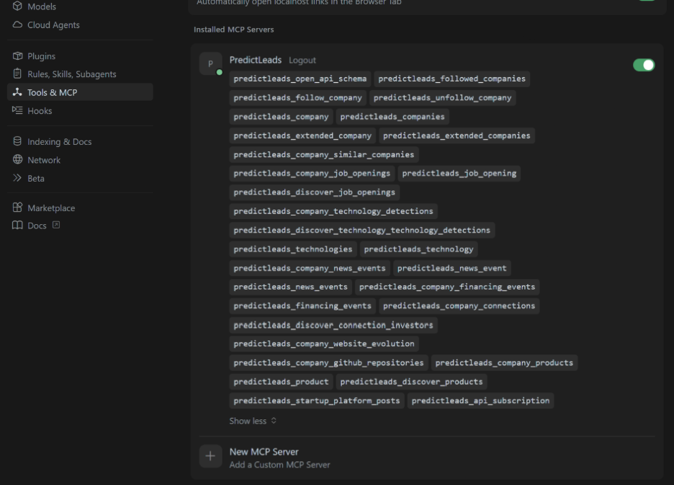Viewport: 674px width, 485px height.
Task: Click the PredictLeads server name
Action: click(256, 60)
